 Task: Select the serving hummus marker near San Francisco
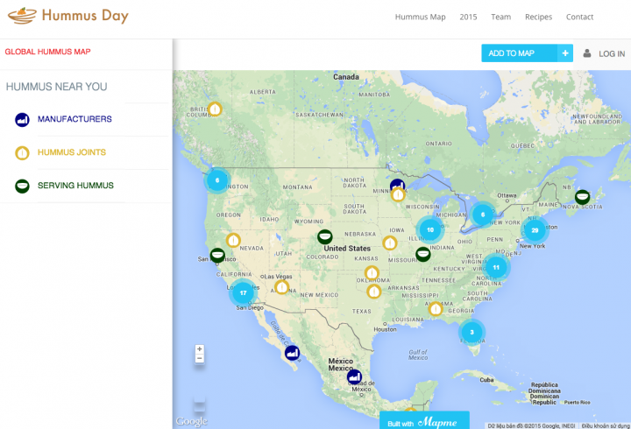(217, 256)
